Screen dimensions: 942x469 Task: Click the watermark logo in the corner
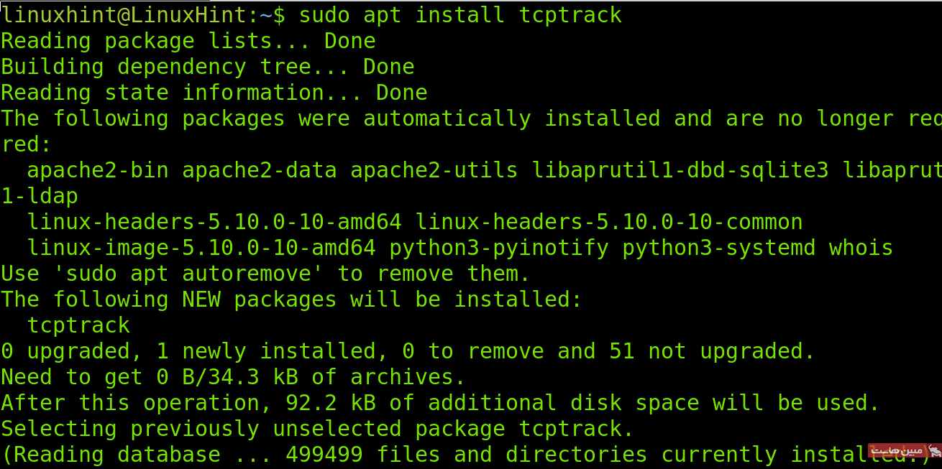[904, 451]
